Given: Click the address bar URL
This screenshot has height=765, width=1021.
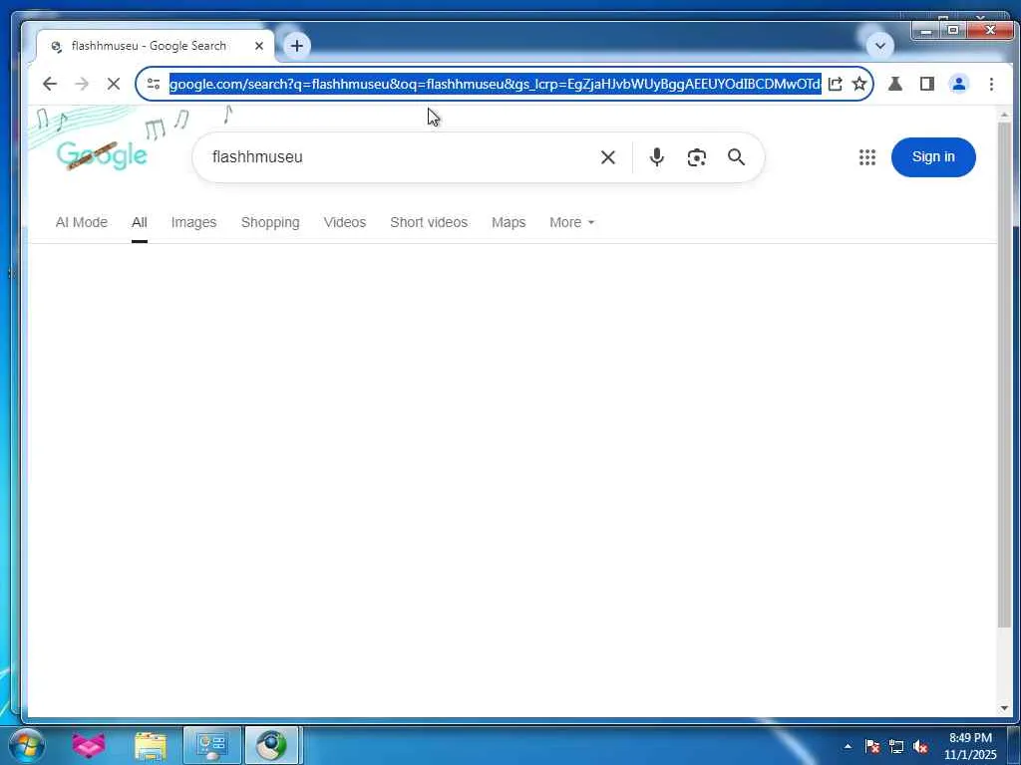Looking at the screenshot, I should tap(495, 84).
